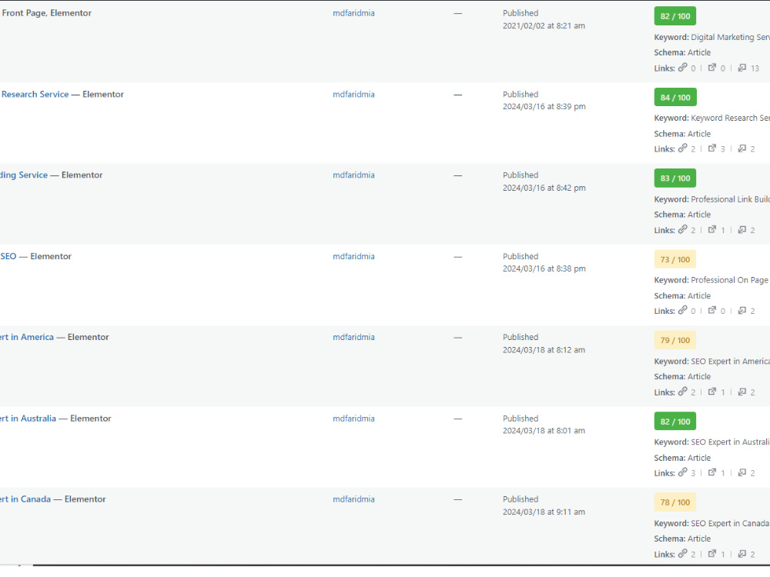770x577 pixels.
Task: Open the Research Service page title link
Action: pyautogui.click(x=35, y=94)
